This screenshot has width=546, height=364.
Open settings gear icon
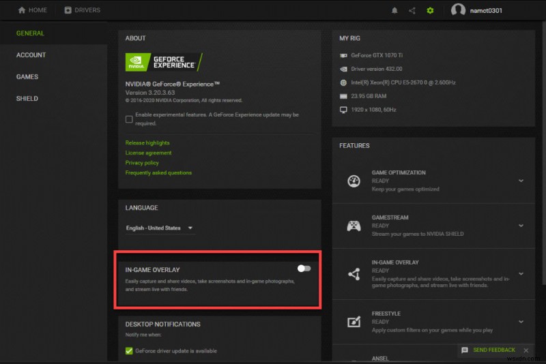(x=430, y=10)
